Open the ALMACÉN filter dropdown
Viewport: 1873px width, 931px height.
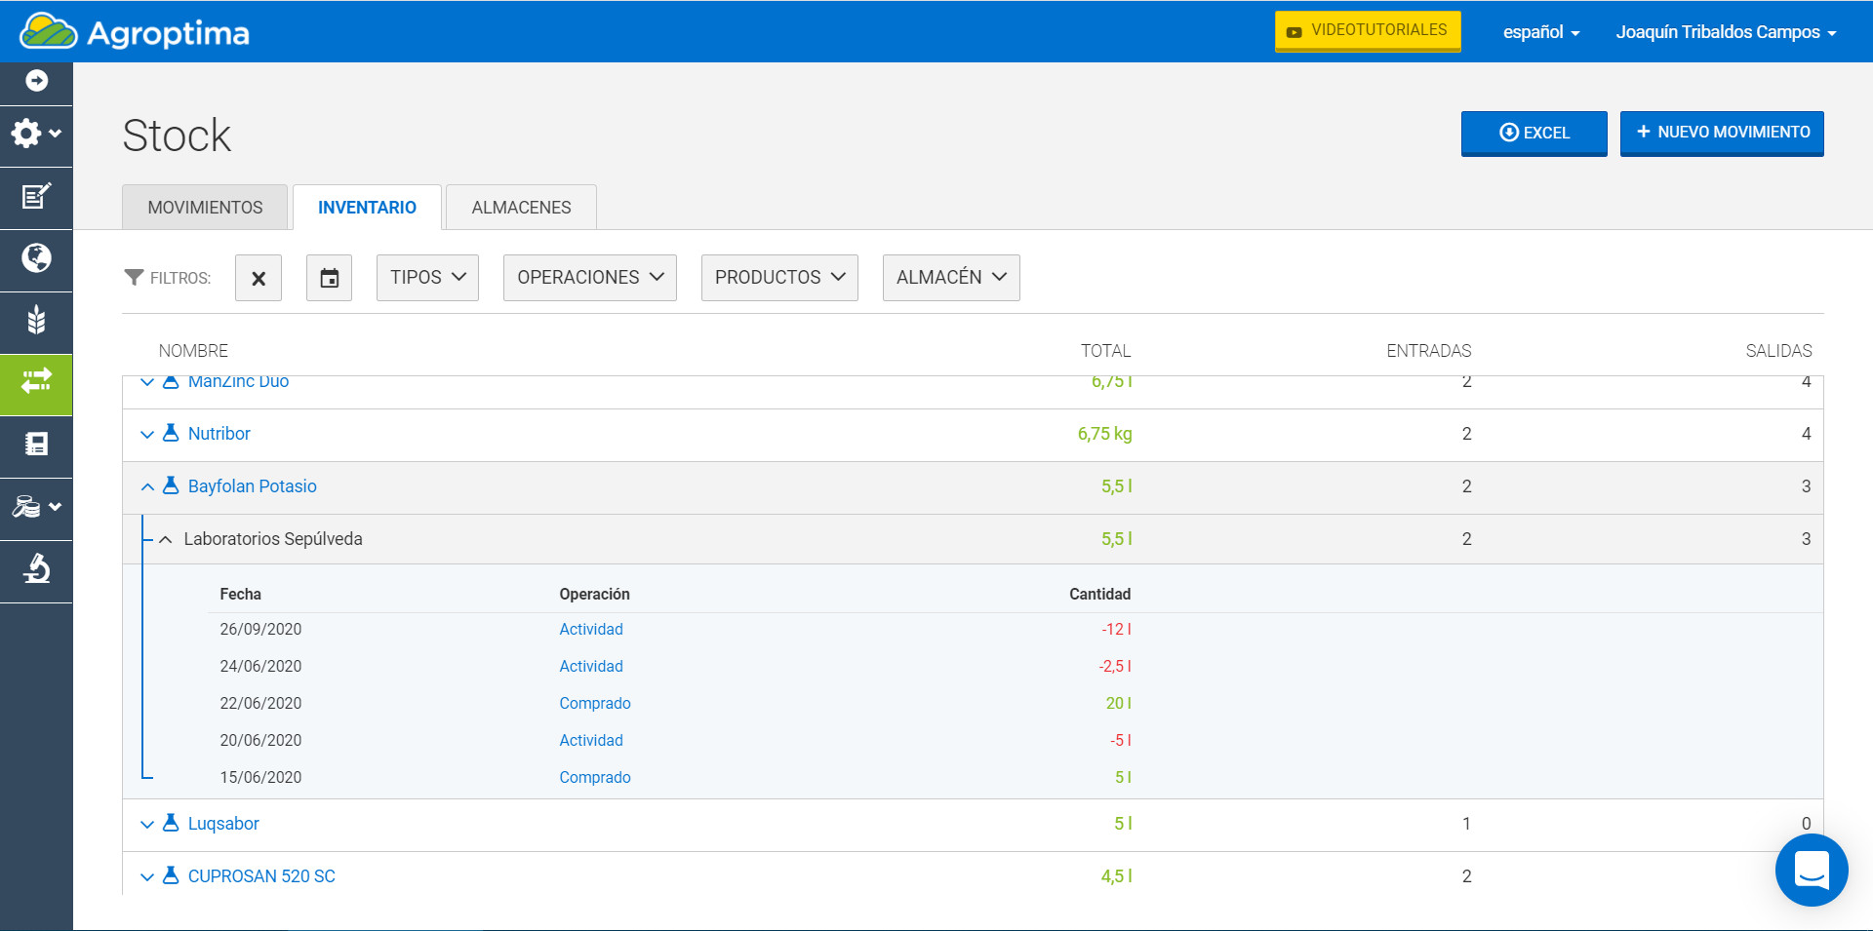coord(950,278)
